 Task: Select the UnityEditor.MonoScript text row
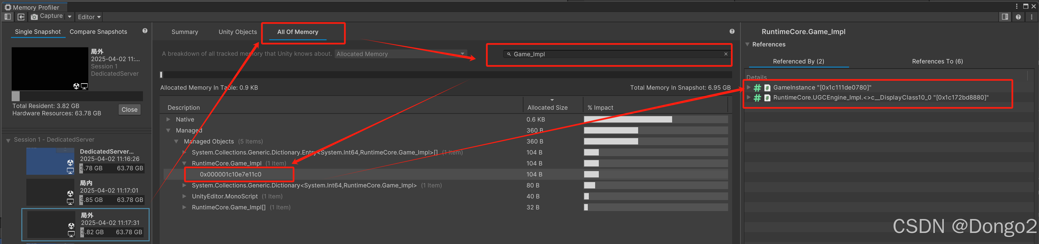coord(225,196)
